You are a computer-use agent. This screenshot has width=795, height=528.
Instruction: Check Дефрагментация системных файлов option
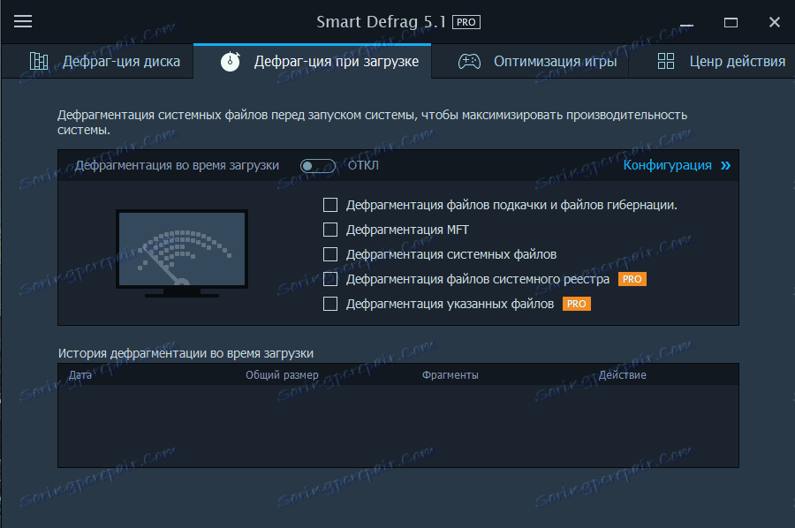pyautogui.click(x=330, y=253)
